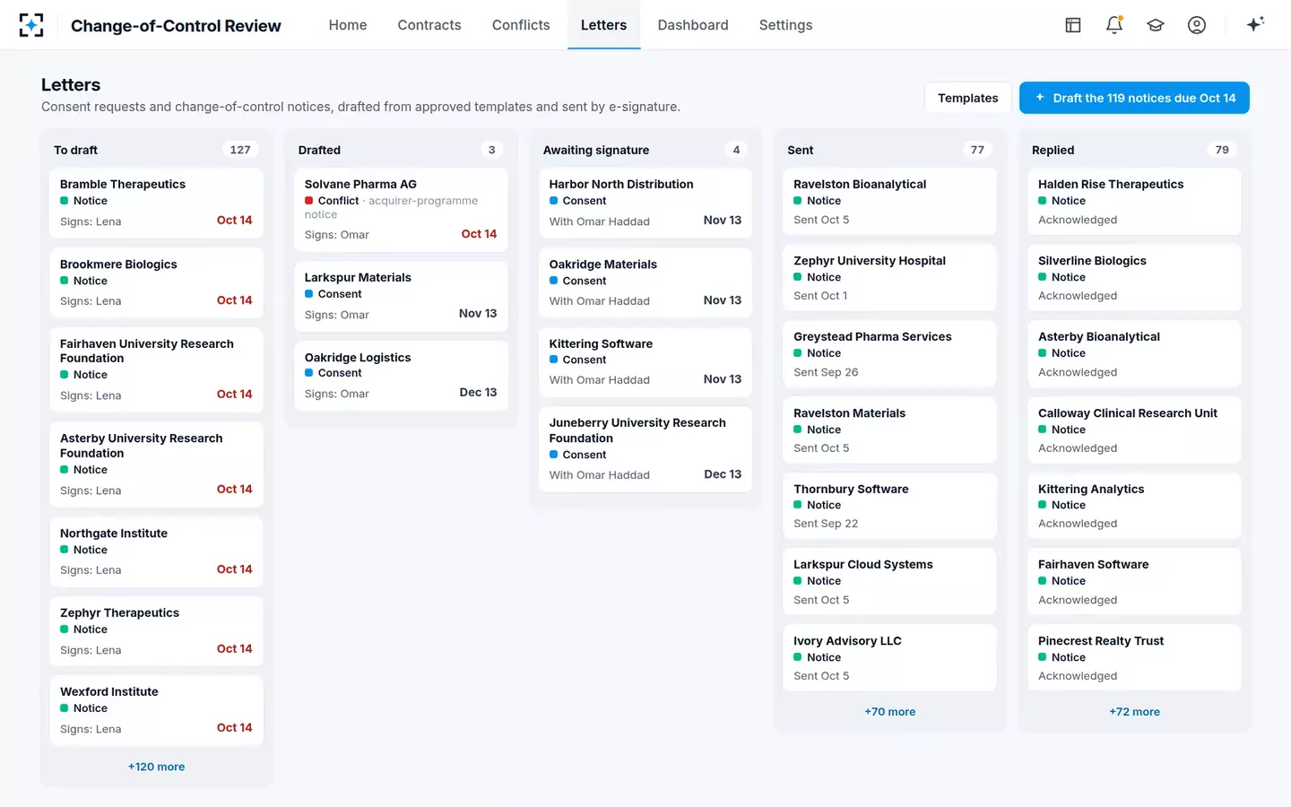Screen dimensions: 1291x807
Task: Click the graduation cap learning icon
Action: (x=1156, y=25)
